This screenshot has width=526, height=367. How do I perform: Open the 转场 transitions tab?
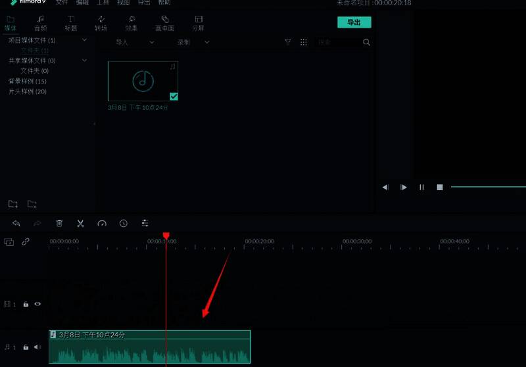101,24
